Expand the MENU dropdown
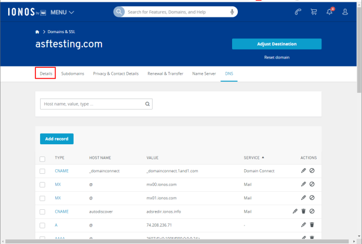 [x=62, y=12]
